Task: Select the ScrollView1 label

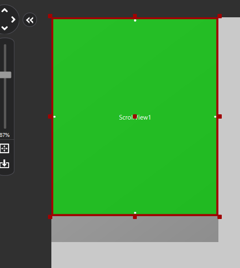Action: coord(135,117)
